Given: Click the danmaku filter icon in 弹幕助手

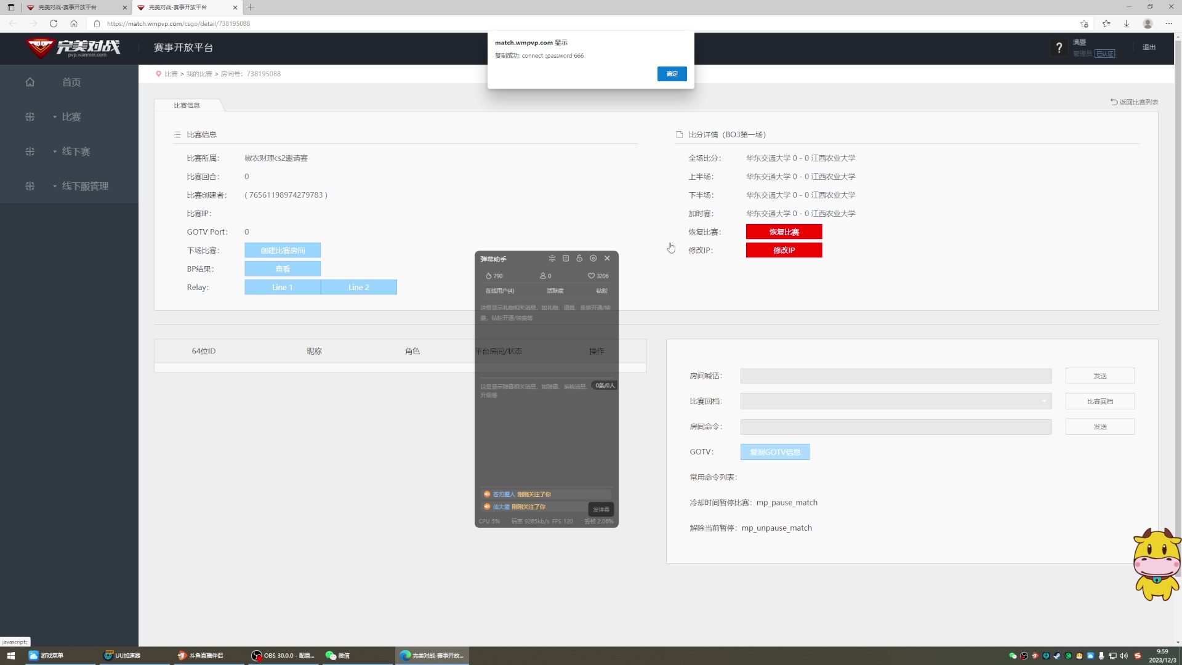Looking at the screenshot, I should [552, 259].
